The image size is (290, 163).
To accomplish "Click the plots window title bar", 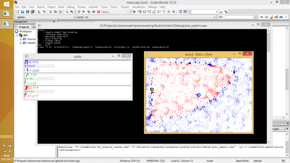I will 78,57.
